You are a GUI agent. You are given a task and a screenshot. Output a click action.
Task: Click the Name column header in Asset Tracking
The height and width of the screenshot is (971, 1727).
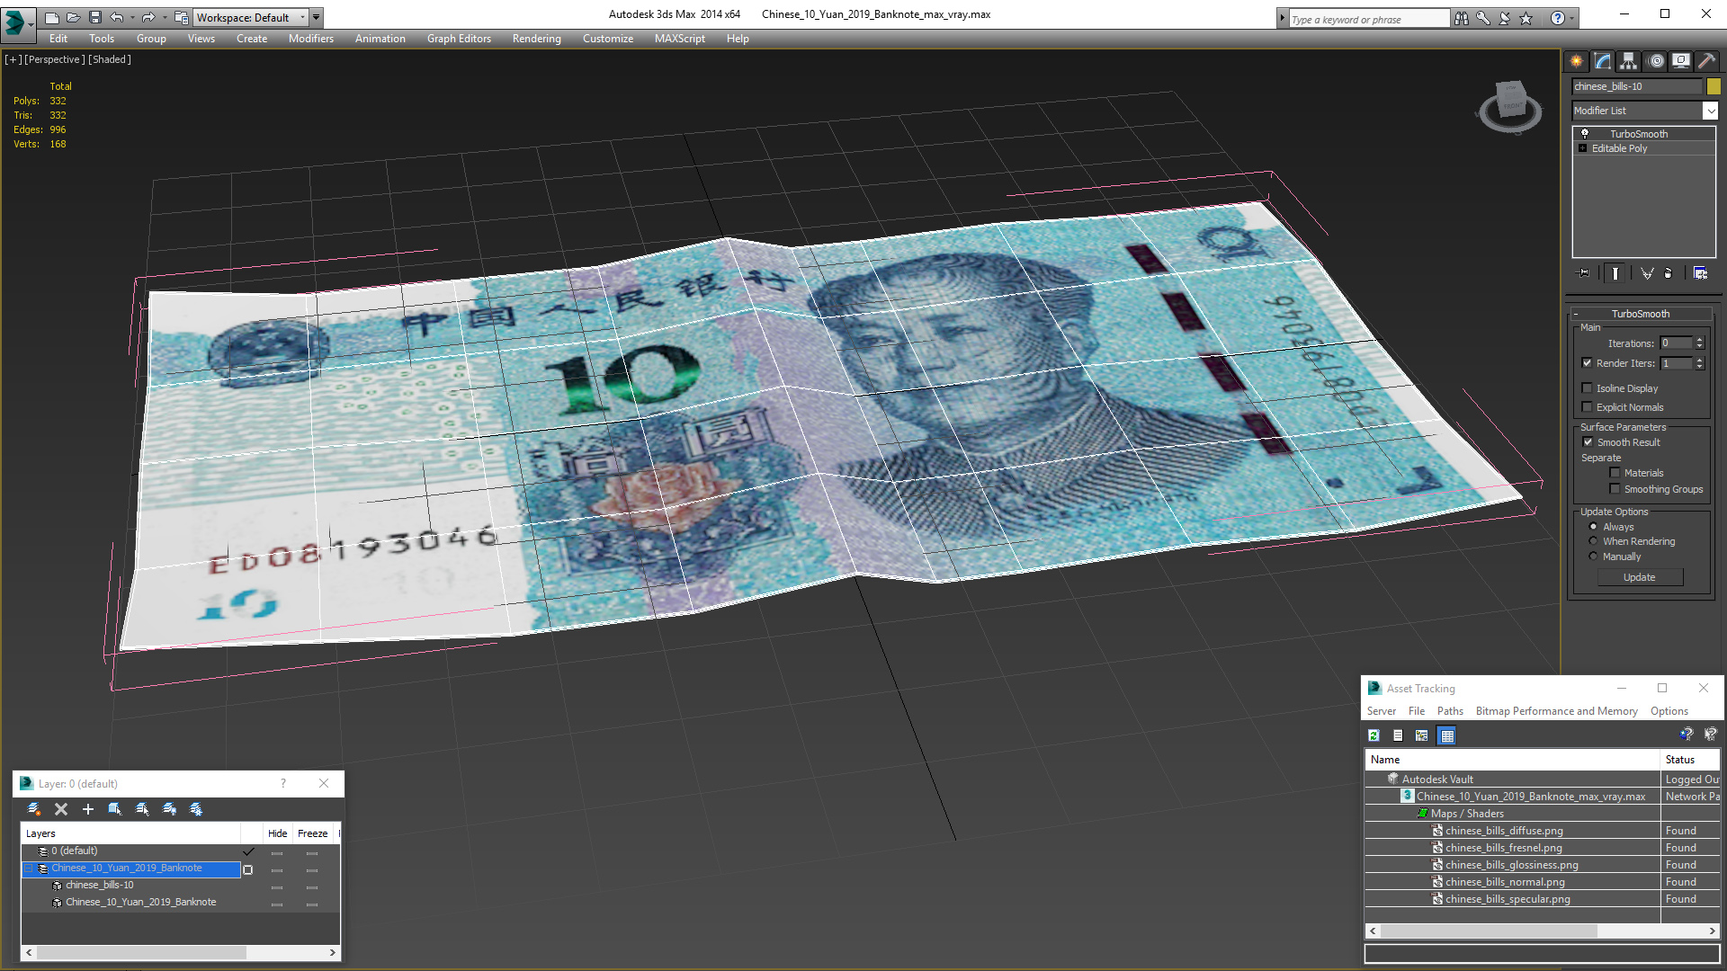coord(1512,760)
